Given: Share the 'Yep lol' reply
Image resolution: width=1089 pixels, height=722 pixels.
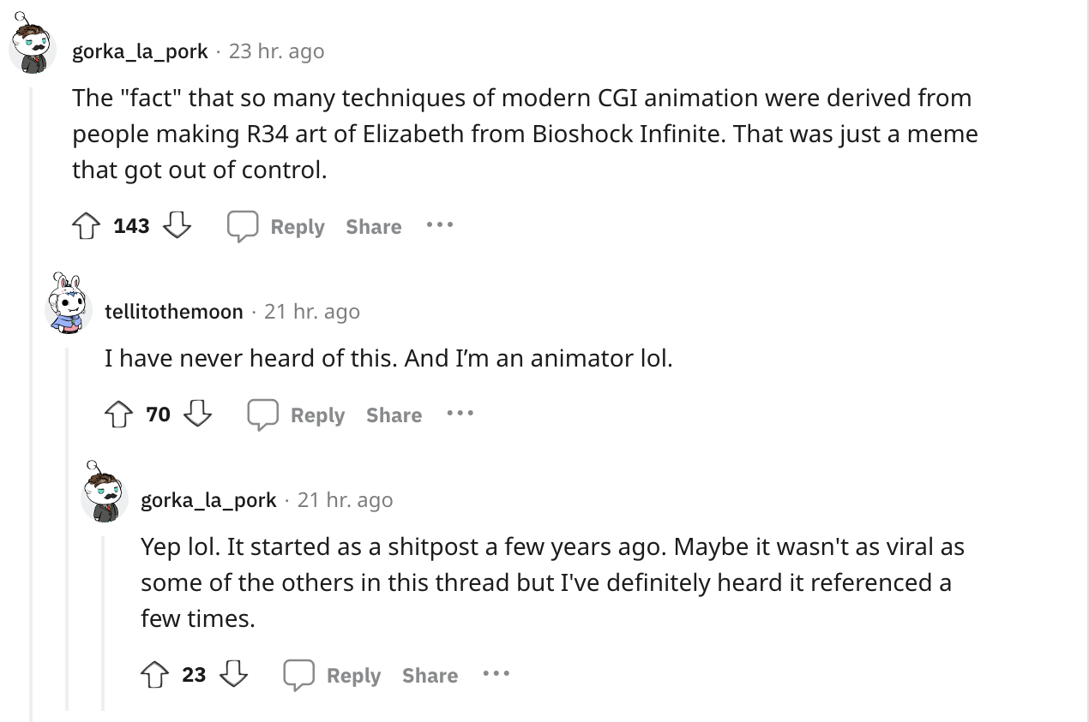Looking at the screenshot, I should coord(430,676).
